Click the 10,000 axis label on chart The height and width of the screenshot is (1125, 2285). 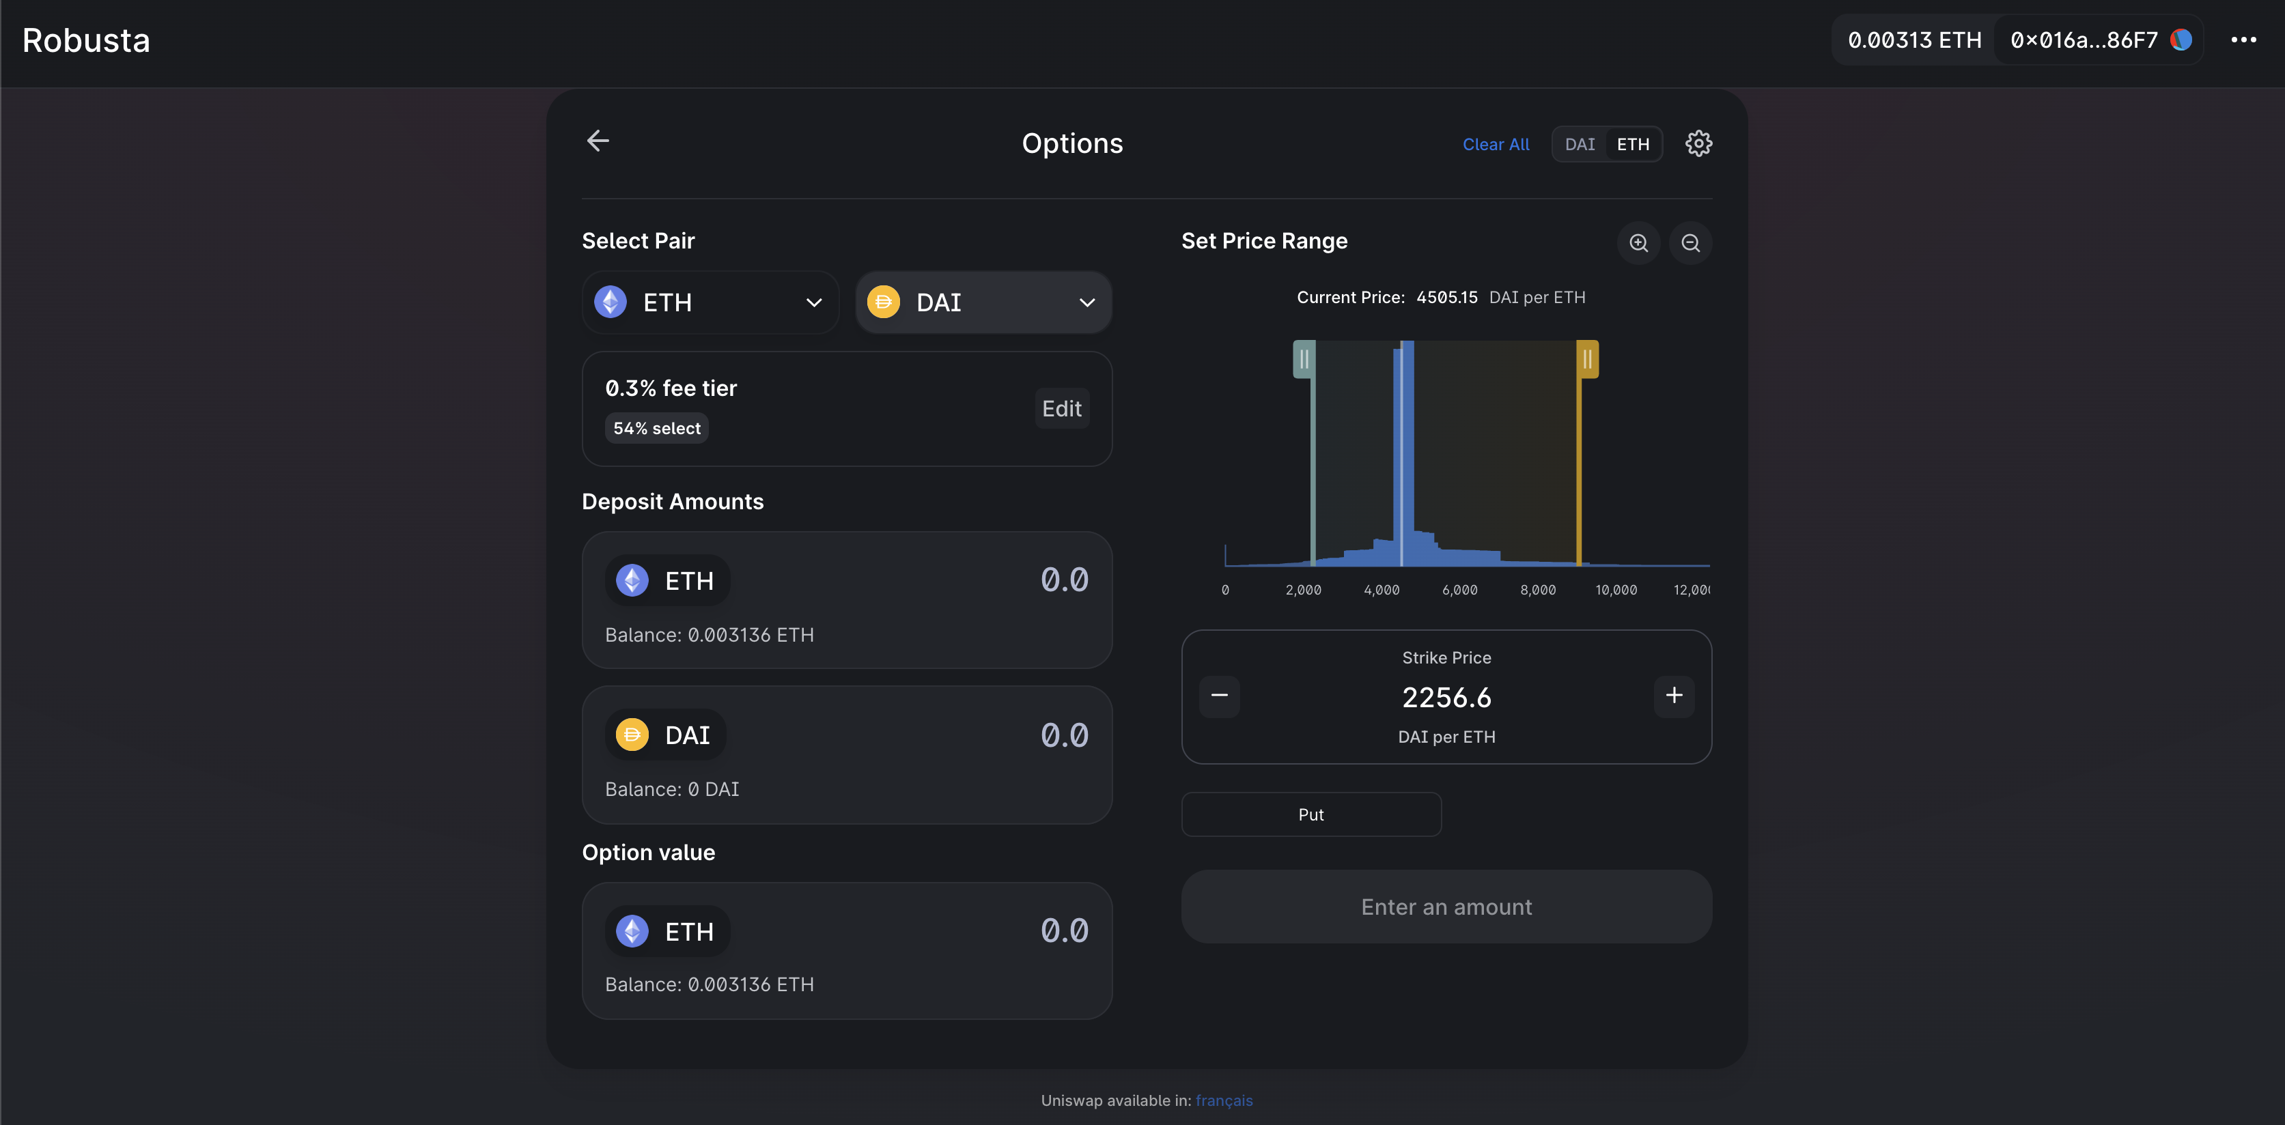coord(1615,590)
